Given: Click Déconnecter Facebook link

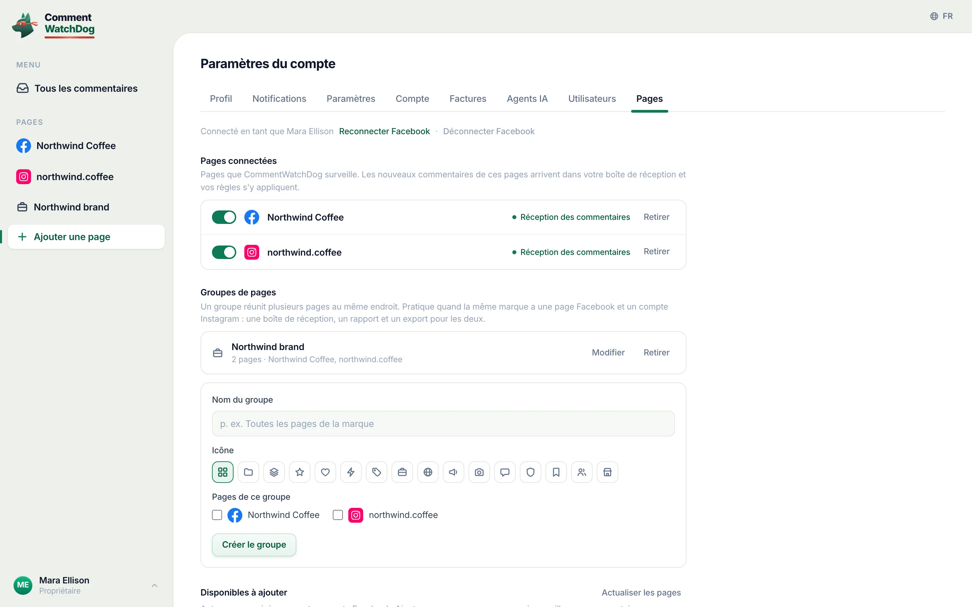Looking at the screenshot, I should click(489, 131).
